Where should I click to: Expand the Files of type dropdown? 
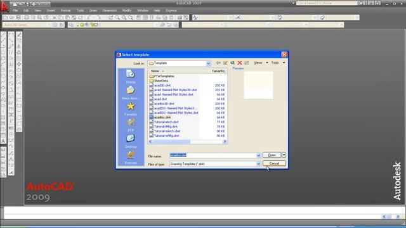[x=258, y=164]
